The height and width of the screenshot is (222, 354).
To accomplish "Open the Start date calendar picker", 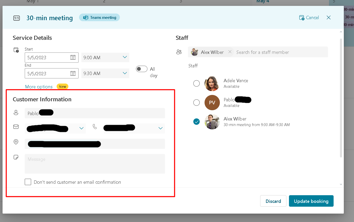I will (73, 57).
